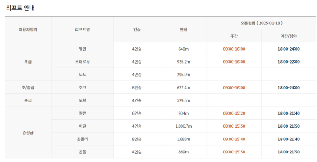Click 호크 night hours 18:00-24:00
317x162 pixels.
coord(289,88)
